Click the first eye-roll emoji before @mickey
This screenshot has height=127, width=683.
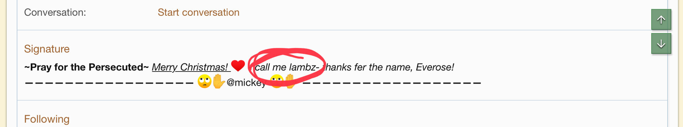pyautogui.click(x=205, y=82)
